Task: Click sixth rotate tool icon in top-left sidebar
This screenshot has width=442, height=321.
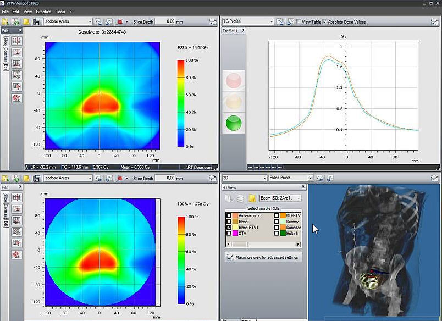Action: (x=16, y=98)
